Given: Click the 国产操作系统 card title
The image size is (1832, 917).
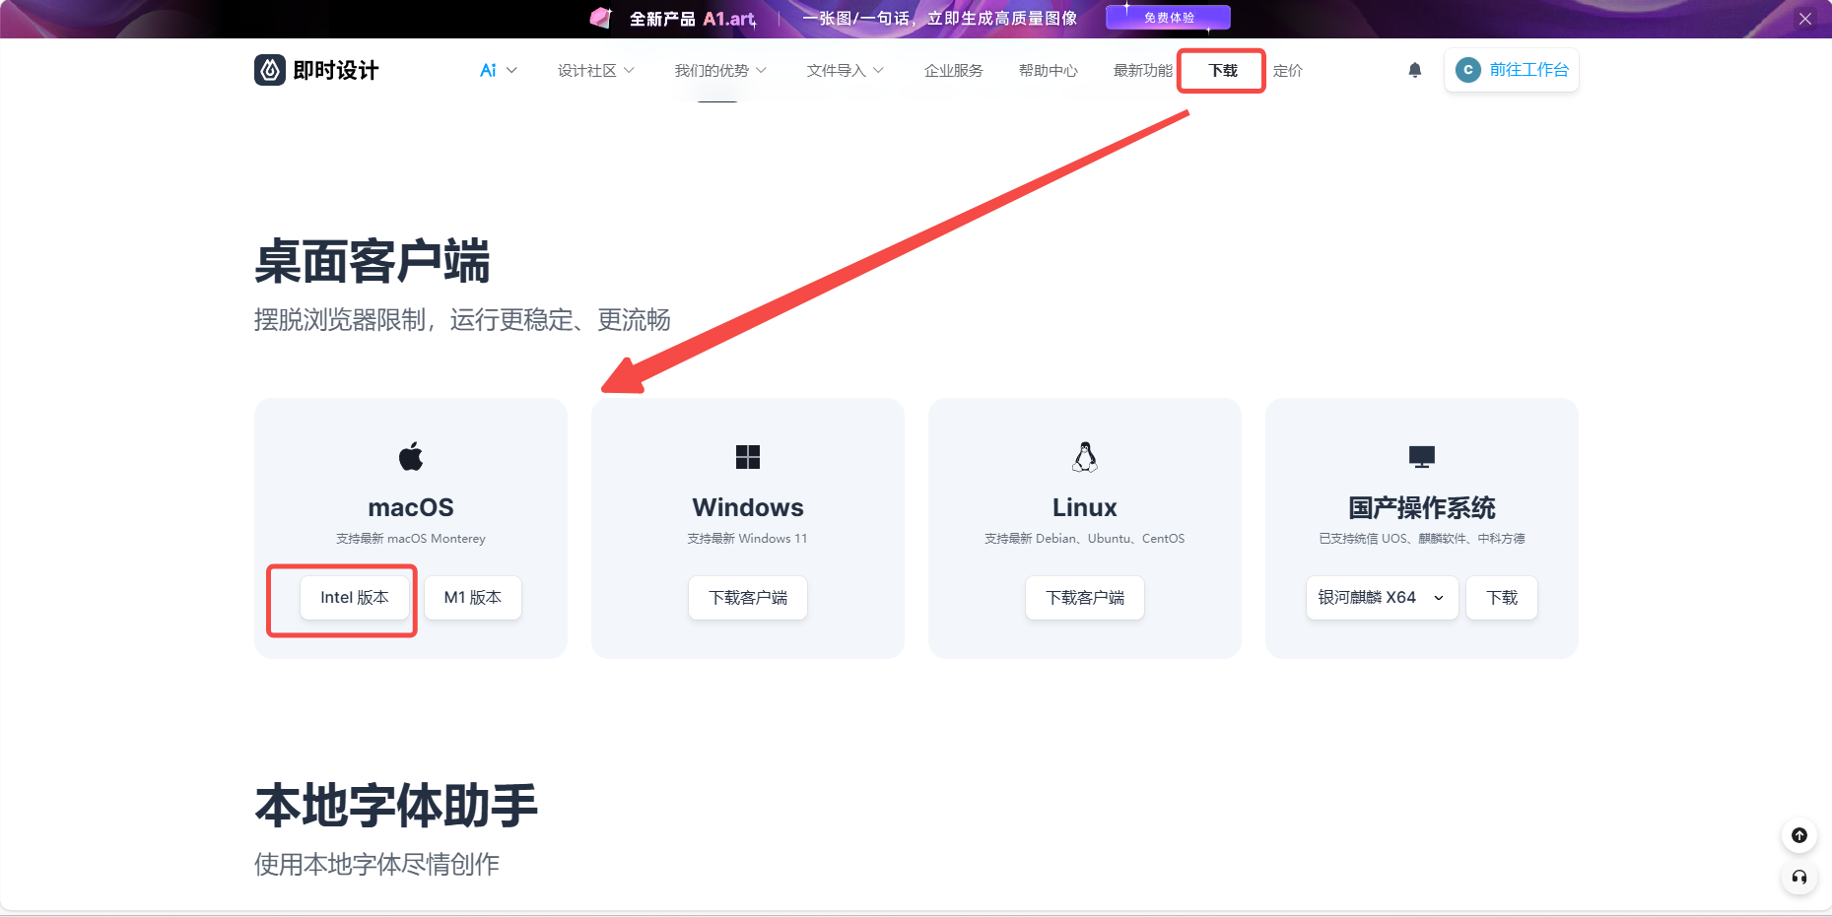Looking at the screenshot, I should click(x=1422, y=507).
